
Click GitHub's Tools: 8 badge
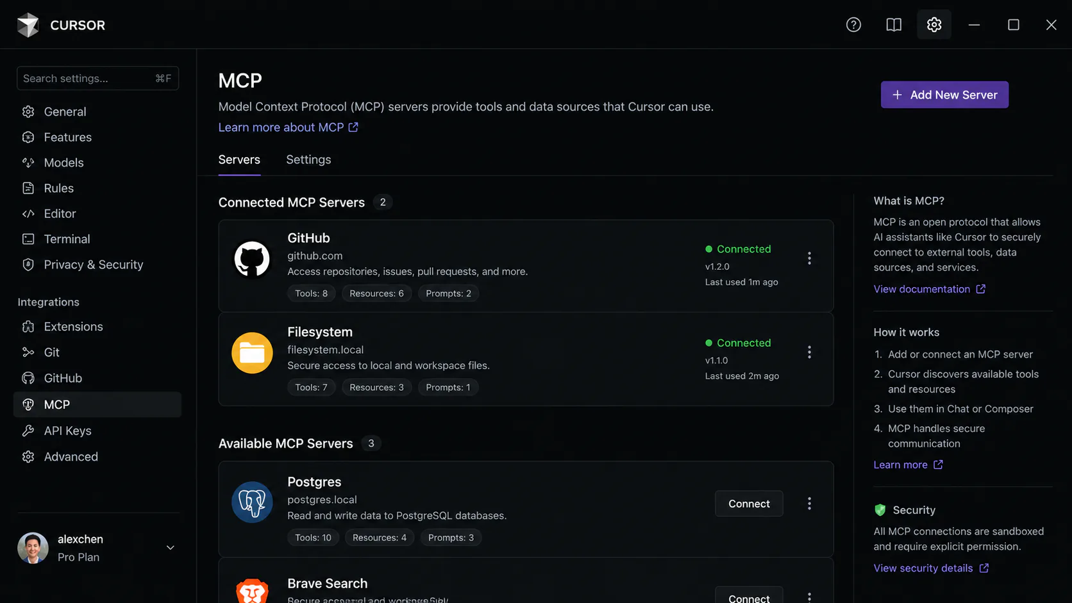pyautogui.click(x=312, y=293)
